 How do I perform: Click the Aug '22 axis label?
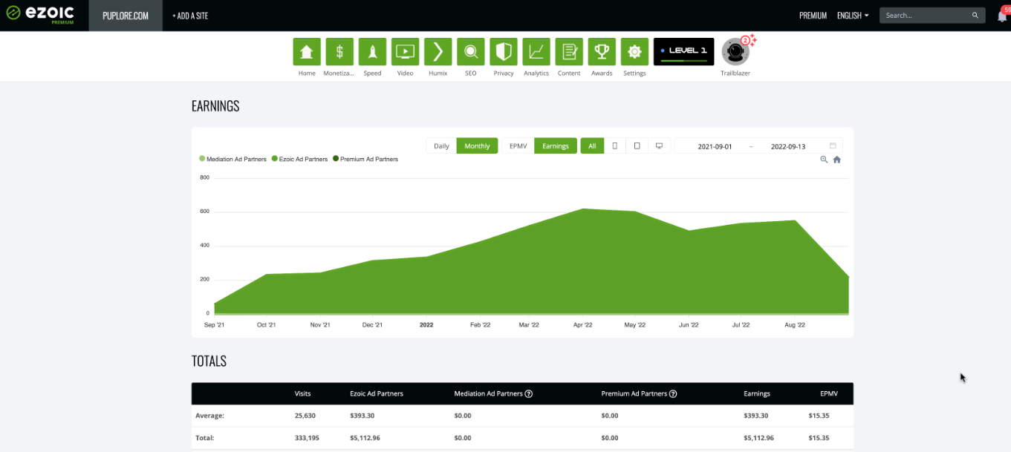795,325
